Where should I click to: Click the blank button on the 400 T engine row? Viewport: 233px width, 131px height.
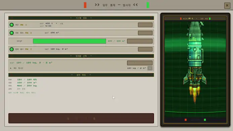click(x=145, y=25)
